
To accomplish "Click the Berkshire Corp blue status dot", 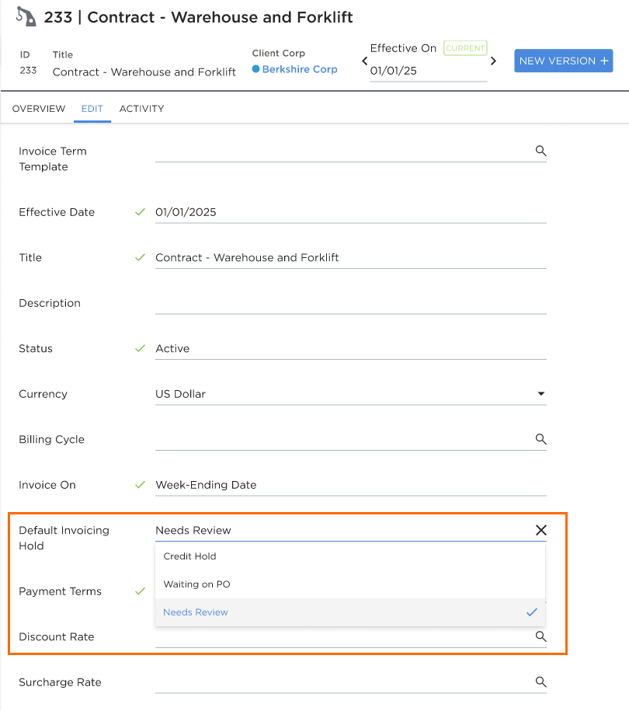I will pyautogui.click(x=256, y=69).
